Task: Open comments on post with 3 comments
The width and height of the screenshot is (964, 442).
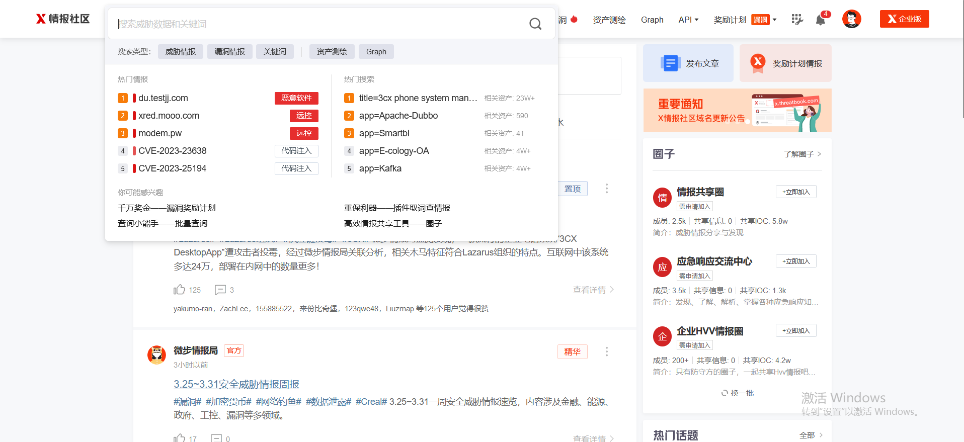Action: pyautogui.click(x=220, y=290)
